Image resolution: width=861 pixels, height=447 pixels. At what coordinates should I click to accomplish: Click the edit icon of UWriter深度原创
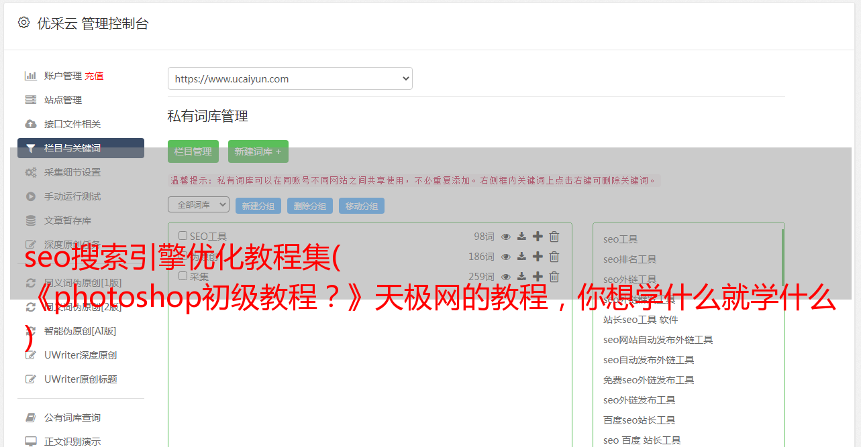(x=31, y=355)
